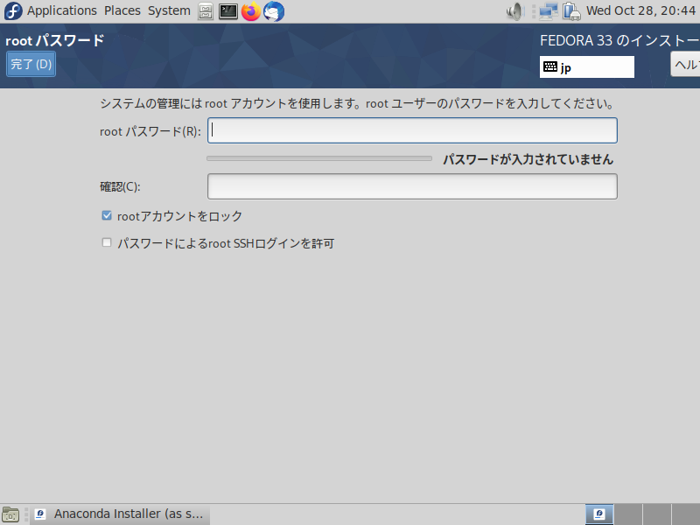Switch to the third workspace in the pager

(x=657, y=514)
